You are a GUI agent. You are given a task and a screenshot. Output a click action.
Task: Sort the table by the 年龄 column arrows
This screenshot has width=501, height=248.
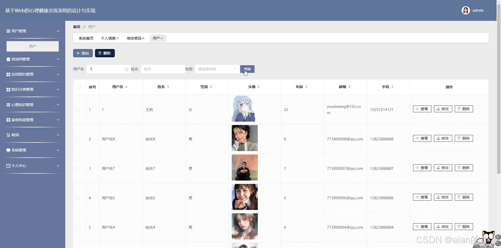[x=306, y=87]
